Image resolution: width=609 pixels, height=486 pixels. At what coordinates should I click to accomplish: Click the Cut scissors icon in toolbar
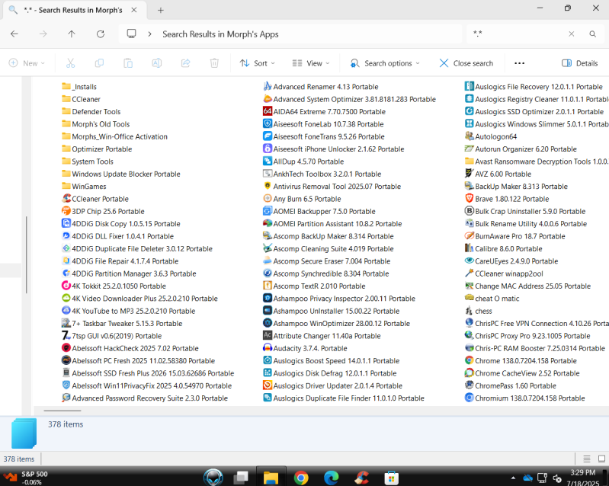tap(70, 63)
